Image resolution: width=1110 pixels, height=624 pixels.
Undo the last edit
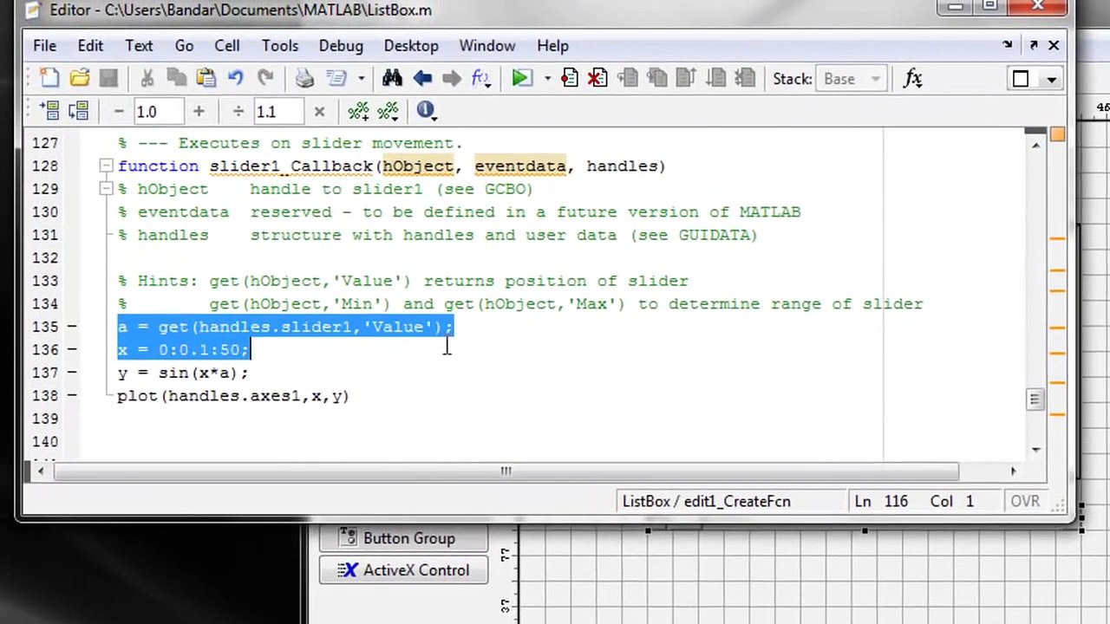pyautogui.click(x=235, y=79)
